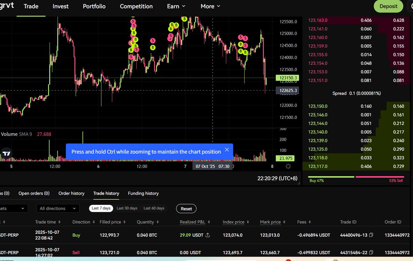This screenshot has height=261, width=413.
Task: Select bid price 123,139.0 in order book
Action: [318, 141]
